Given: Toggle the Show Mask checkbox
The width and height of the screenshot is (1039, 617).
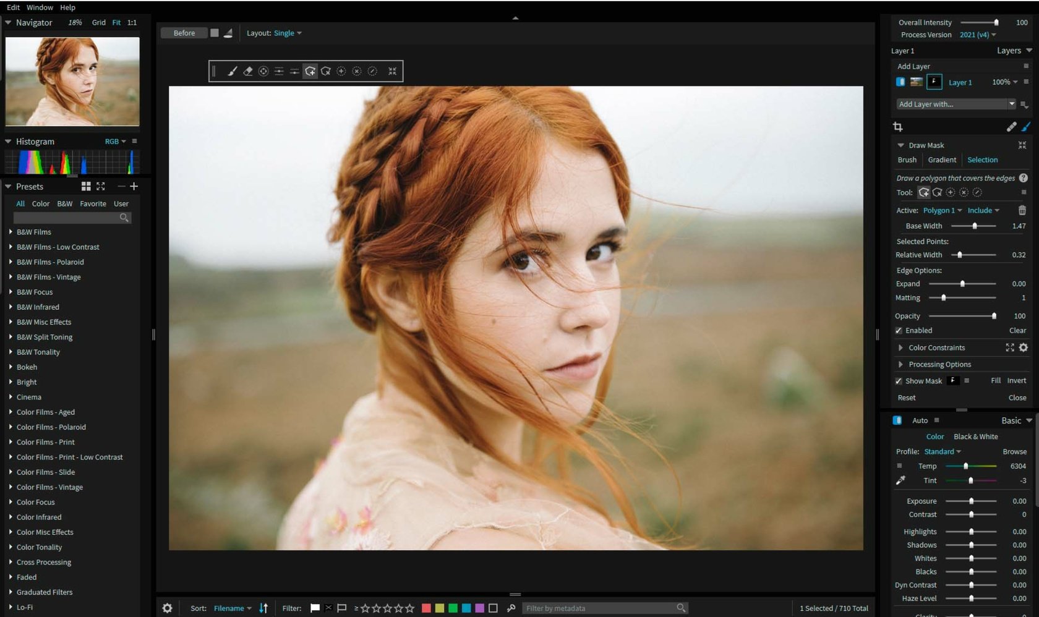Looking at the screenshot, I should click(x=899, y=381).
